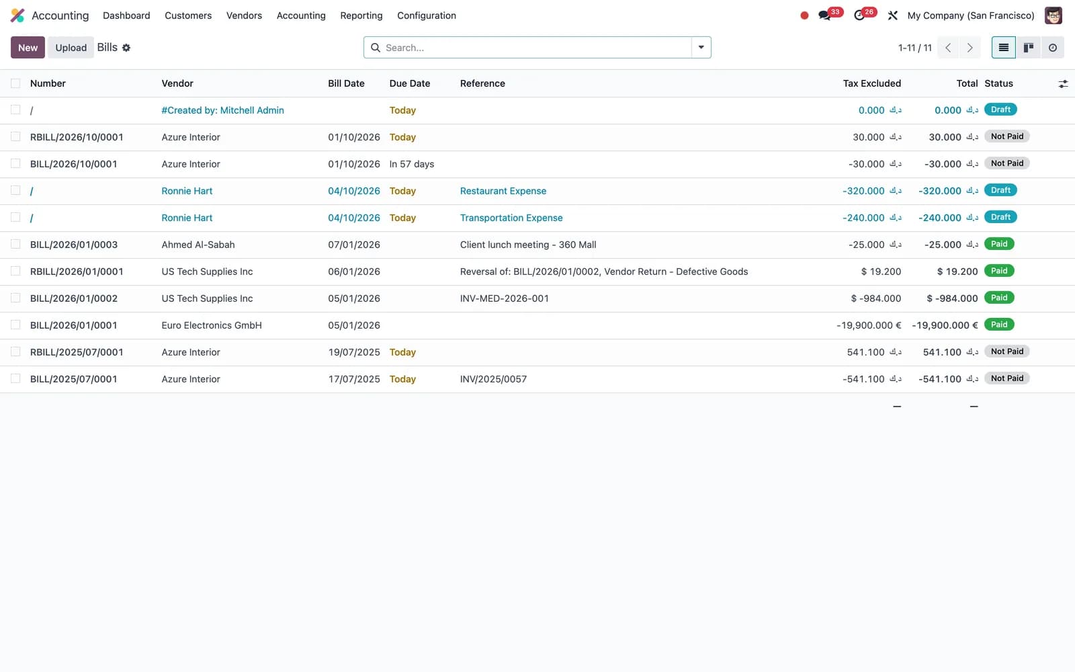Open the Bills gear actions menu

[126, 48]
